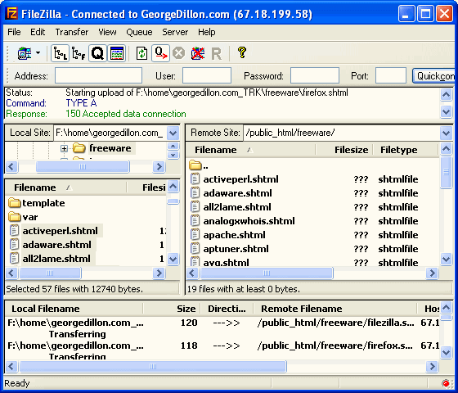Toggle the transfer queue (Q) display
The image size is (458, 393).
(x=97, y=53)
